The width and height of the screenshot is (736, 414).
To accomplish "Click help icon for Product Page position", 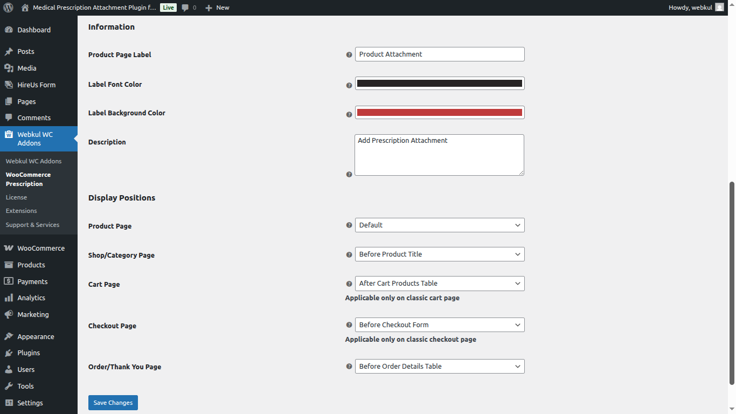I will pyautogui.click(x=349, y=225).
